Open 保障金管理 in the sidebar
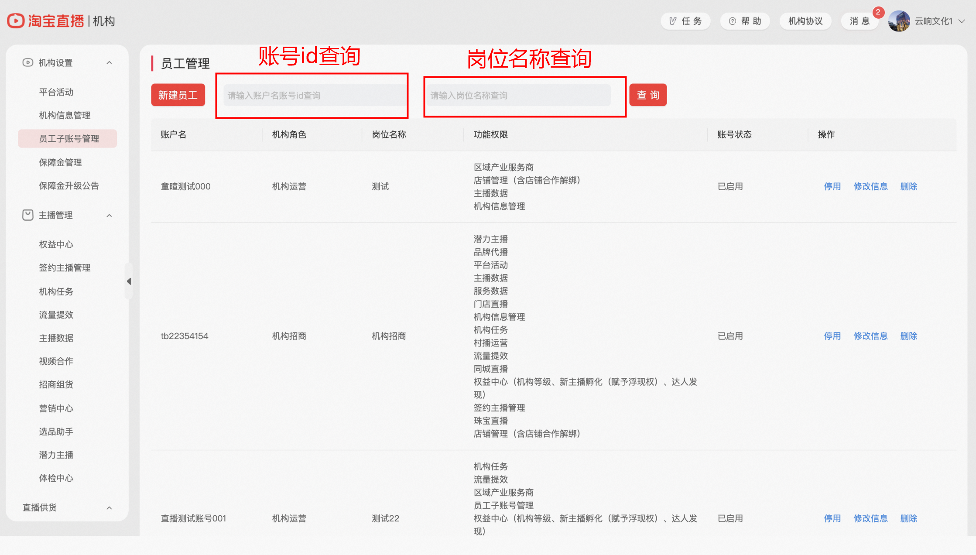The width and height of the screenshot is (976, 555). (60, 162)
